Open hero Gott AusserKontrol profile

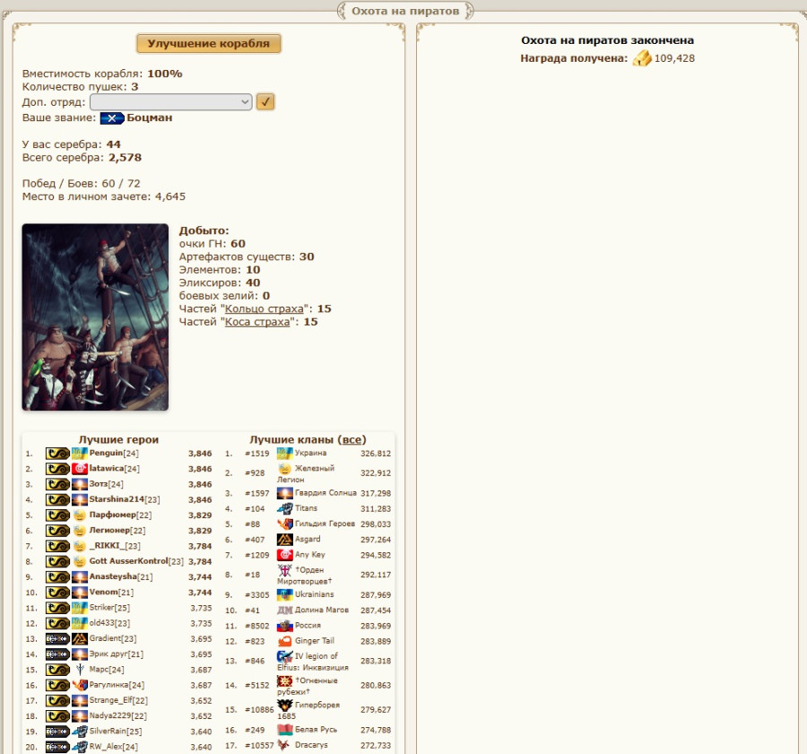pos(128,561)
